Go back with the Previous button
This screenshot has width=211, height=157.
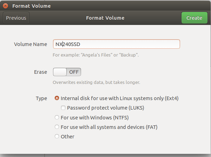point(16,18)
